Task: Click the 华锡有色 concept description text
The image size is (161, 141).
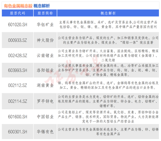Action: 108,132
